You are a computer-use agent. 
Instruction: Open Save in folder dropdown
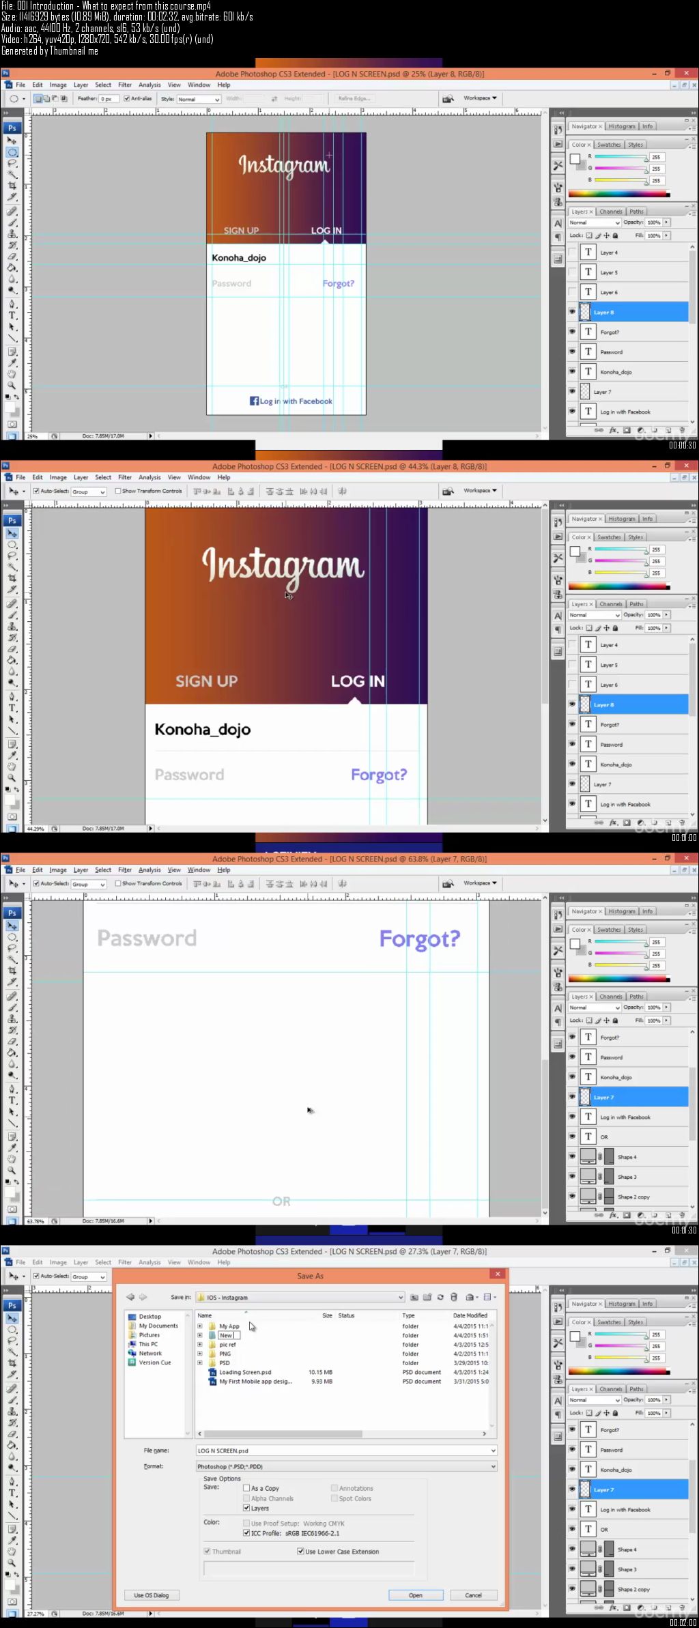[300, 1298]
